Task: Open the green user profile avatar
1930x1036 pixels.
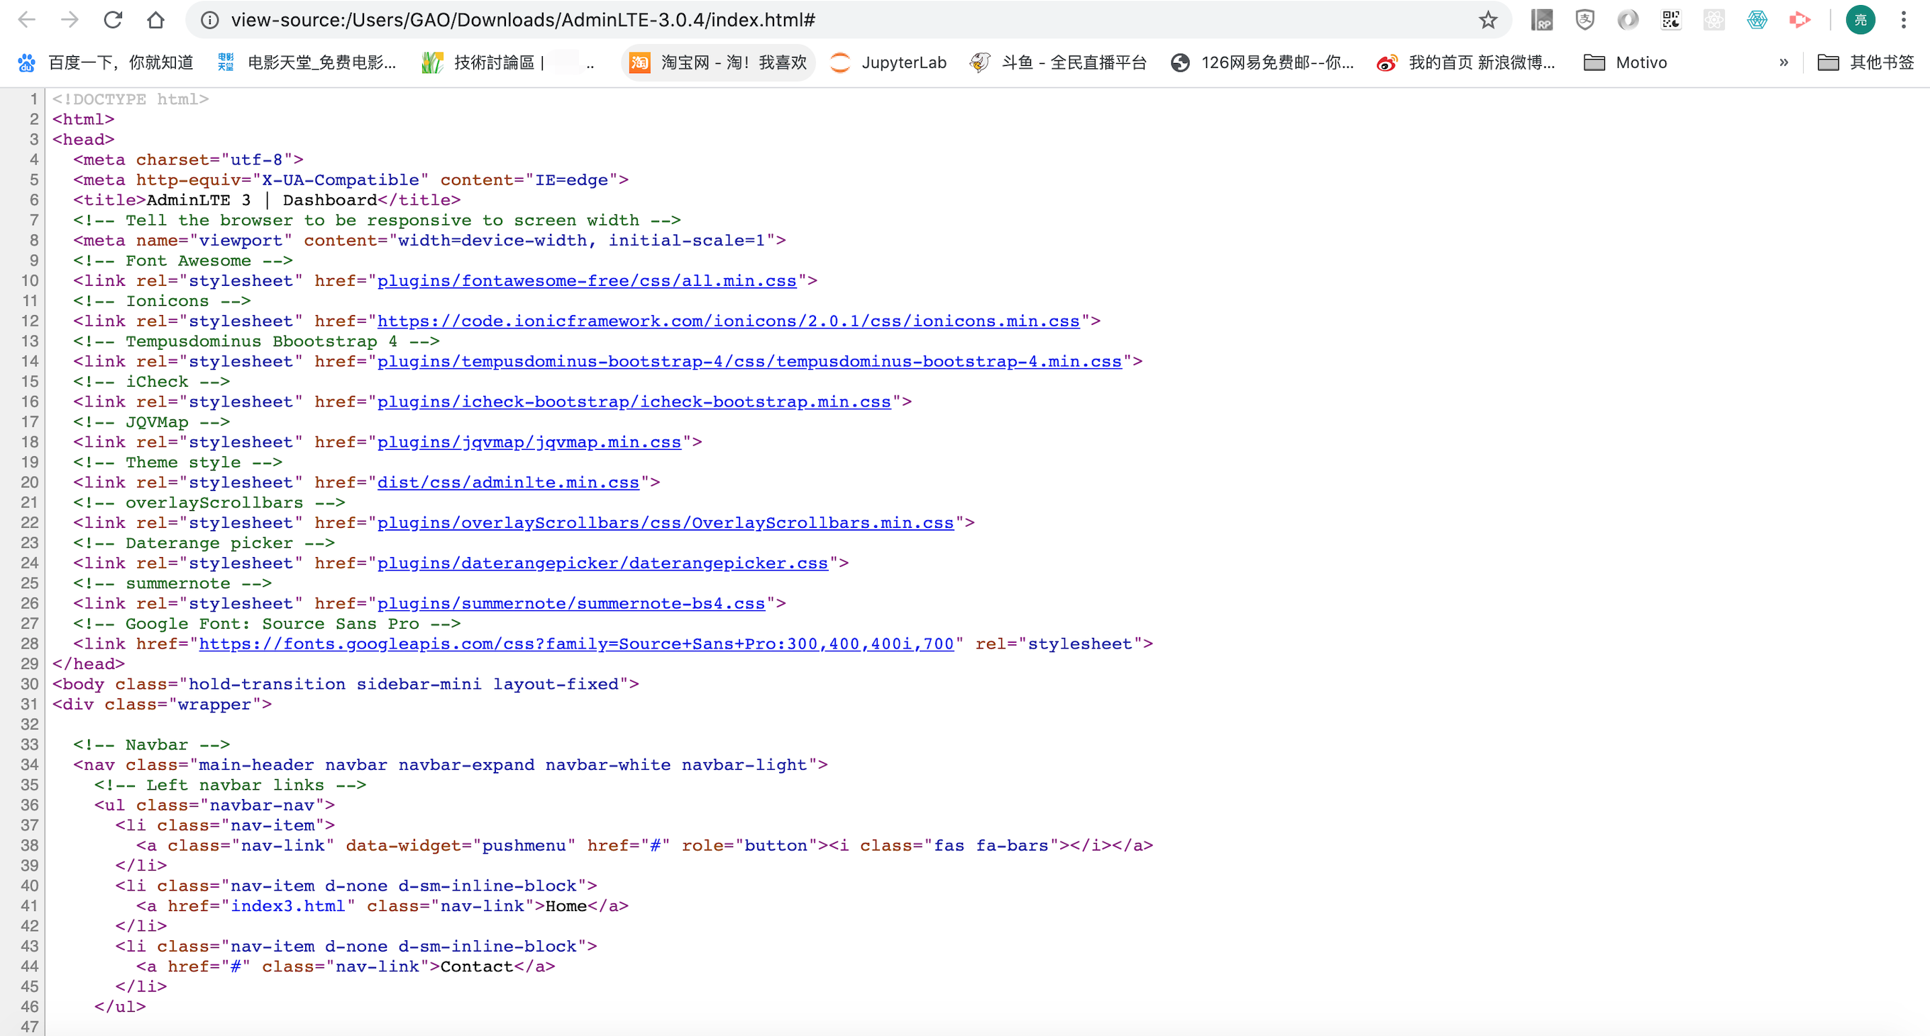Action: [x=1860, y=21]
